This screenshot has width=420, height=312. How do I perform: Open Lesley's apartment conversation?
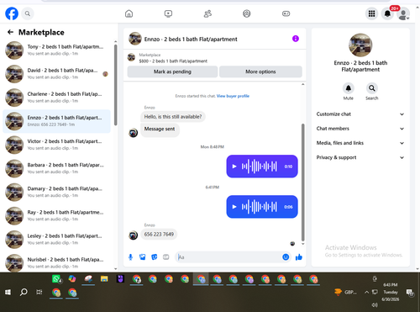[56, 240]
